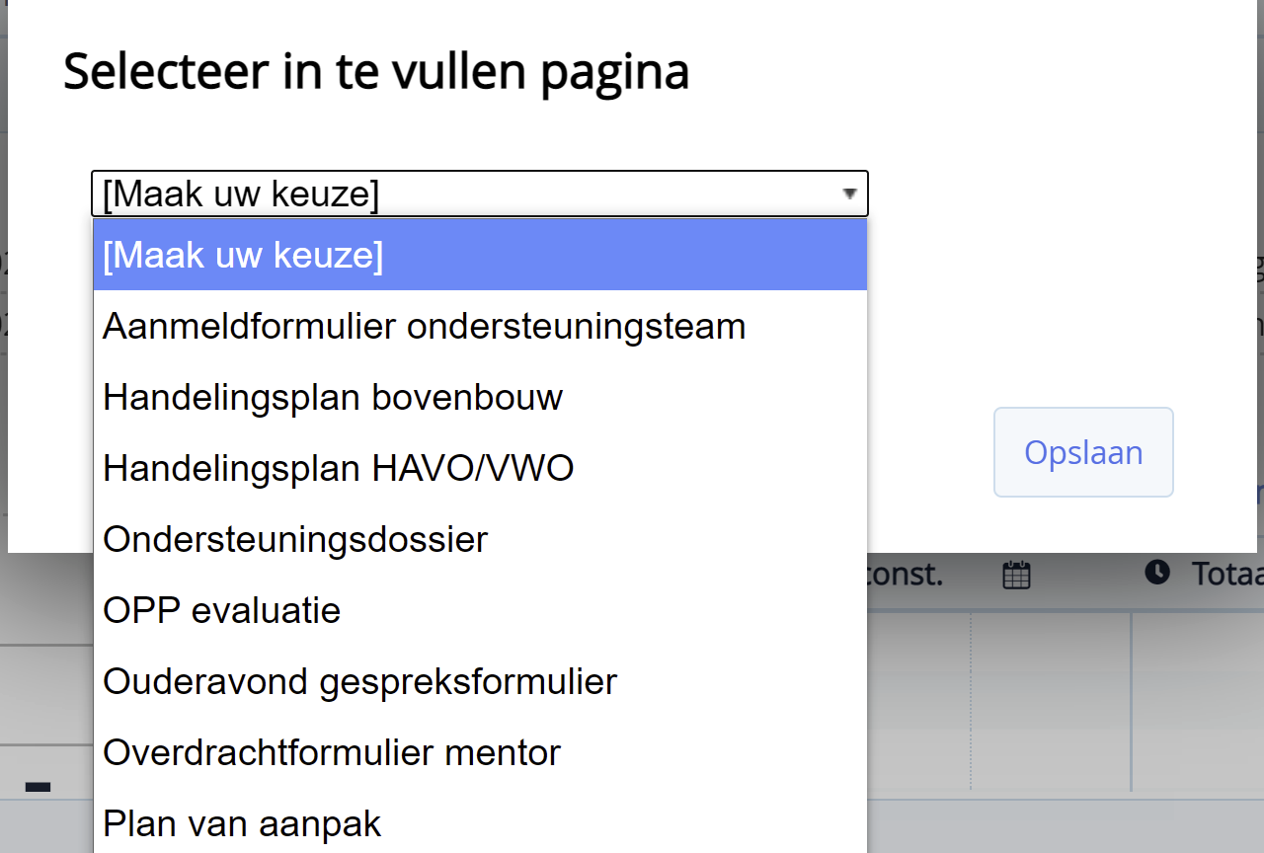Image resolution: width=1264 pixels, height=853 pixels.
Task: Click the clock icon beside Totaal
Action: [1157, 572]
